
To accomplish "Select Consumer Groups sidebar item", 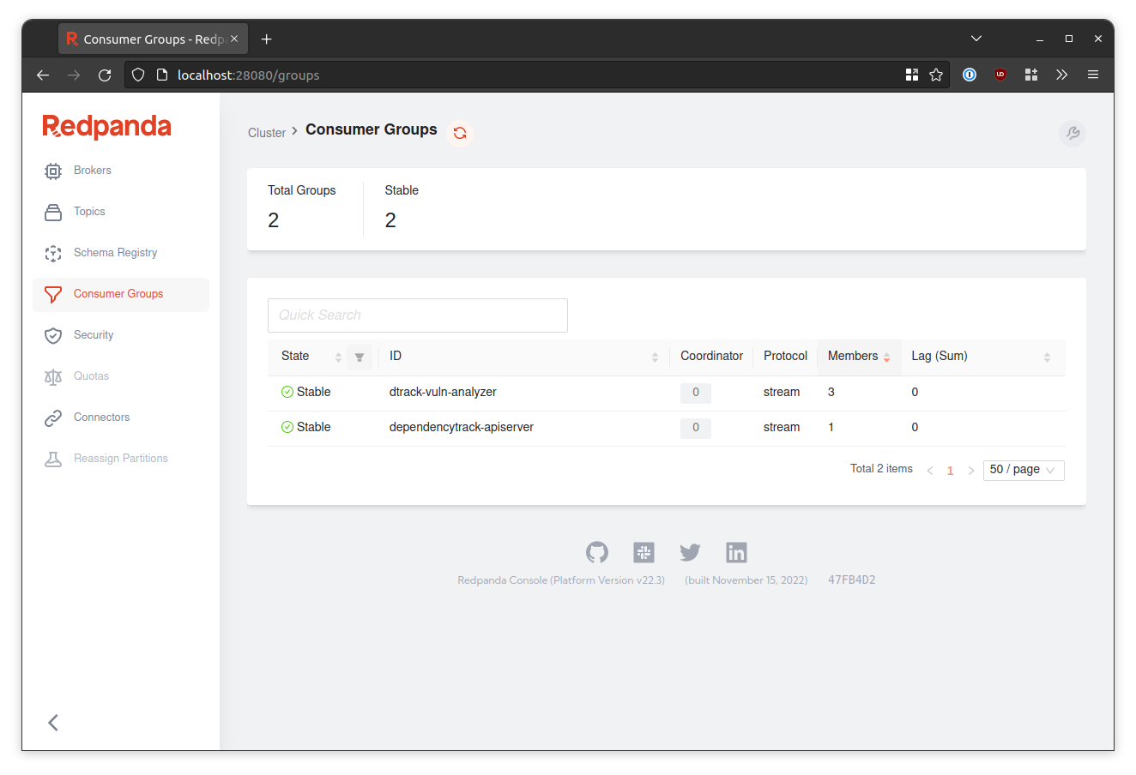I will tap(120, 294).
